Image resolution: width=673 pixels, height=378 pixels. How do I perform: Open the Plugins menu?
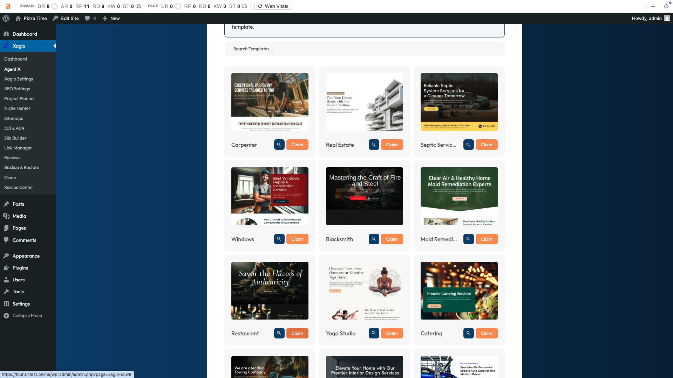click(28, 268)
